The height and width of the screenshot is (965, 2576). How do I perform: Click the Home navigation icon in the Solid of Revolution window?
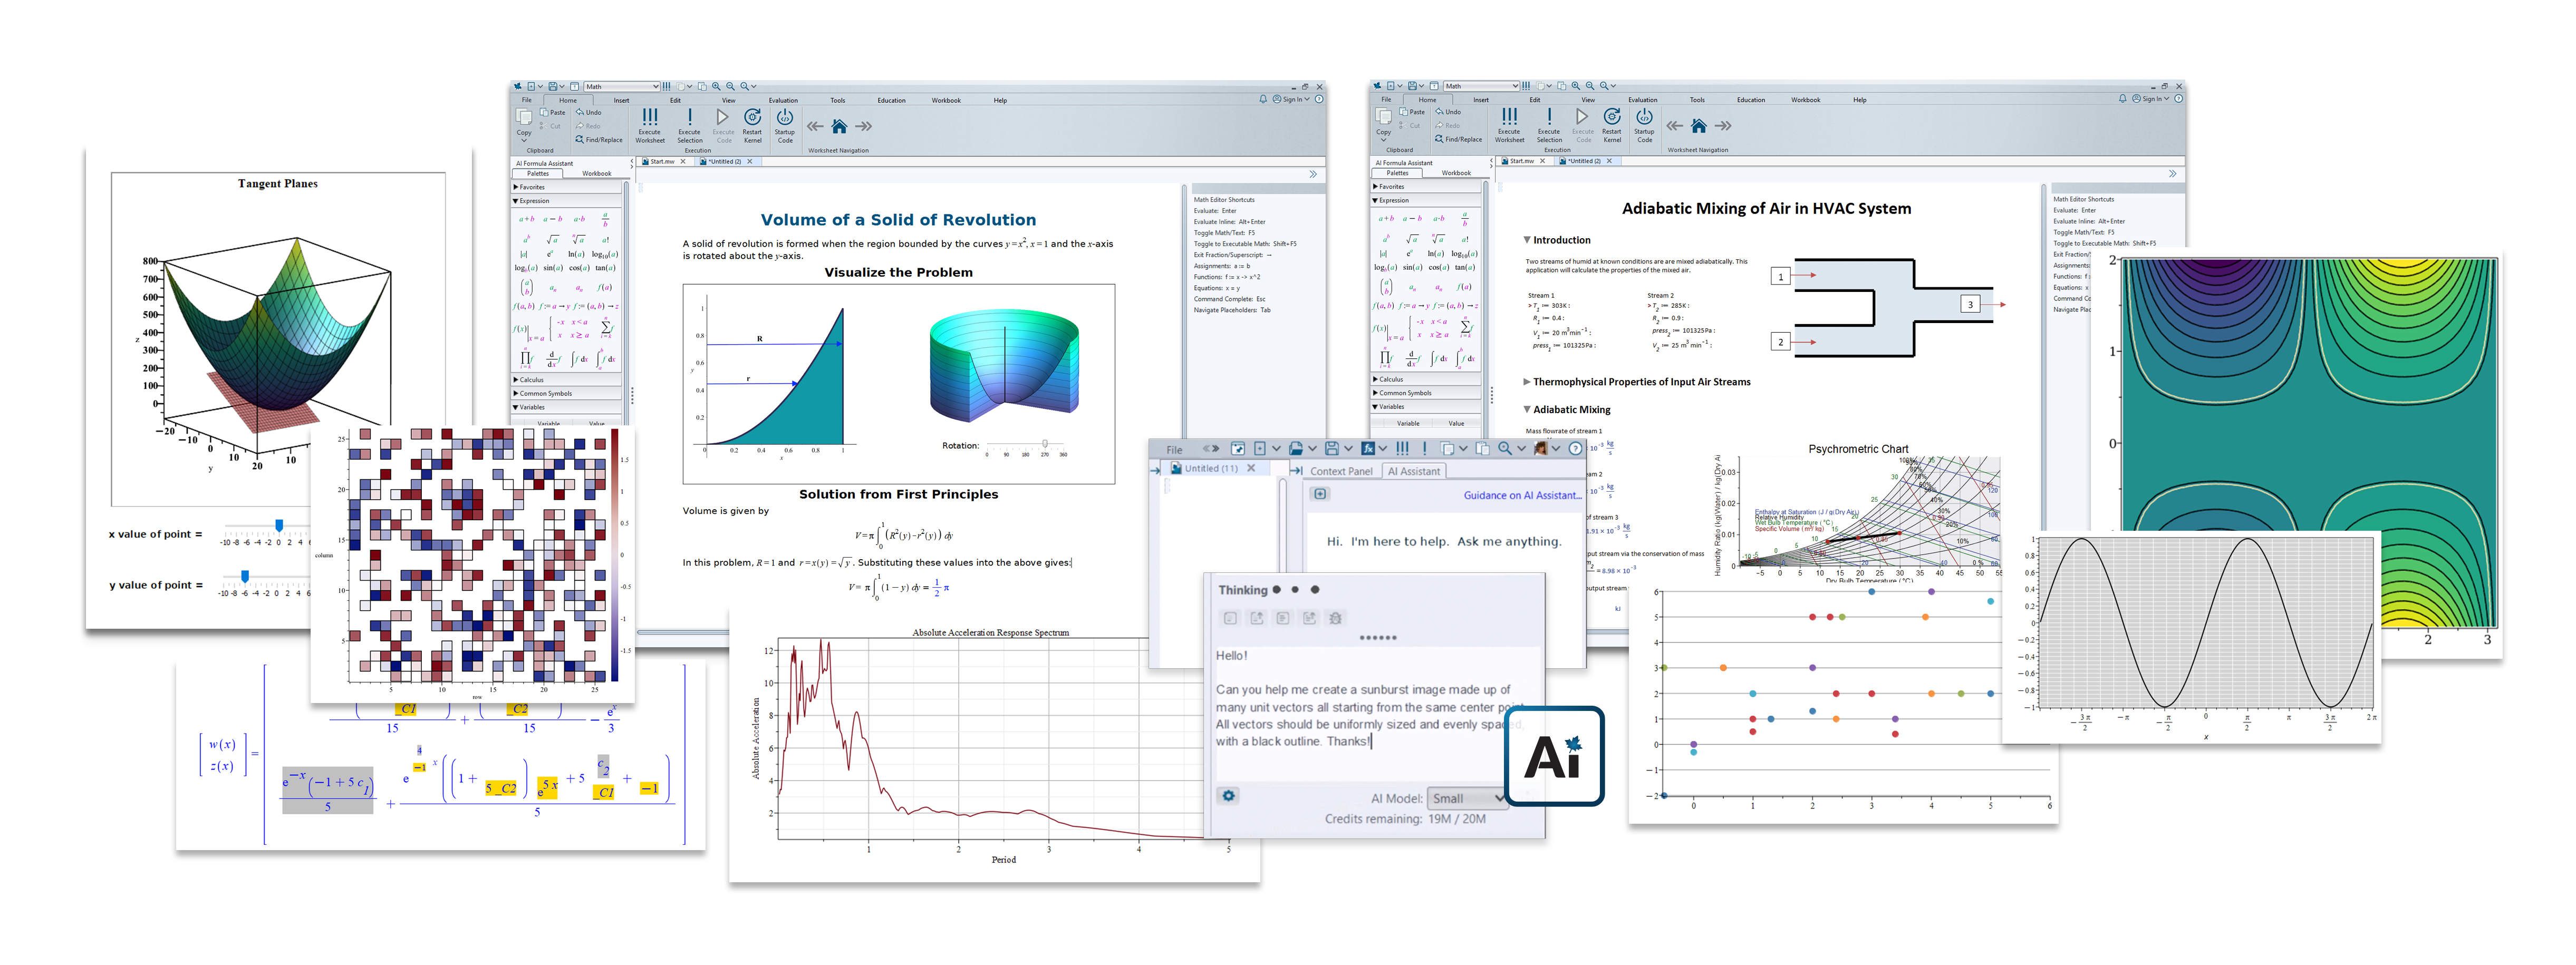(839, 127)
